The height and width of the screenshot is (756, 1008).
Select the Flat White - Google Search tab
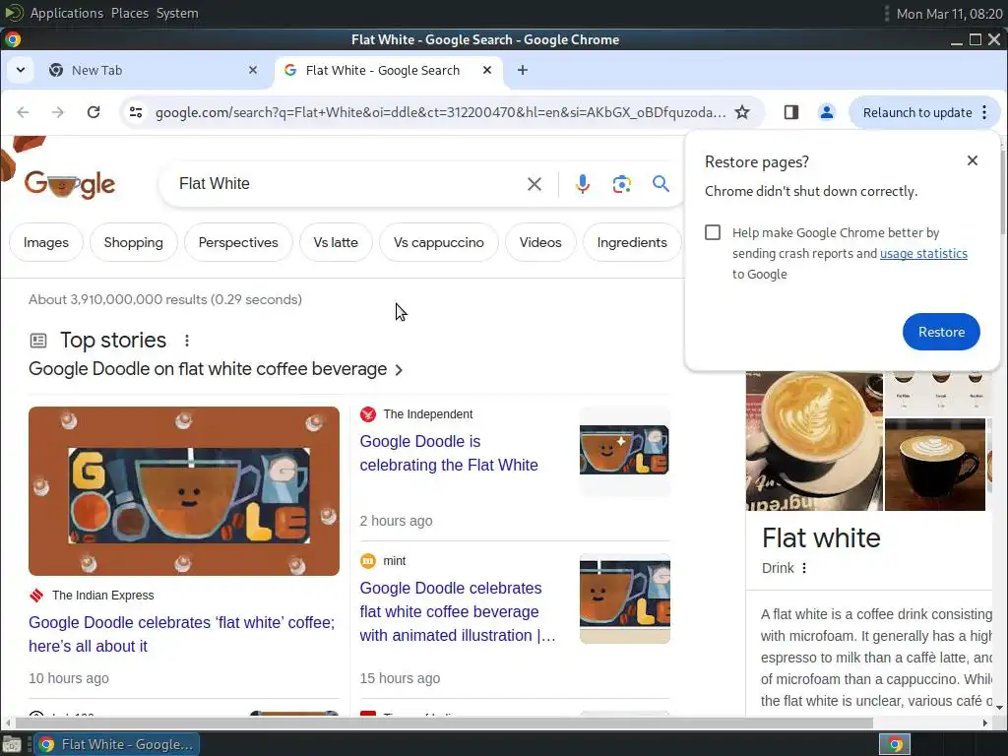(x=389, y=70)
